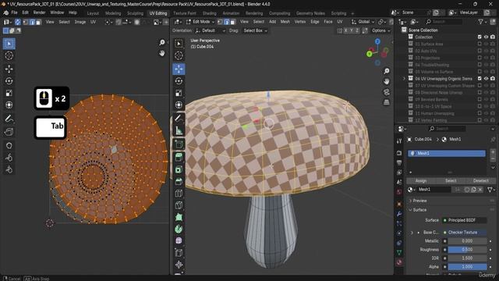Viewport: 499px width, 281px height.
Task: Toggle UV sync selection in UV editor header
Action: tap(17, 22)
